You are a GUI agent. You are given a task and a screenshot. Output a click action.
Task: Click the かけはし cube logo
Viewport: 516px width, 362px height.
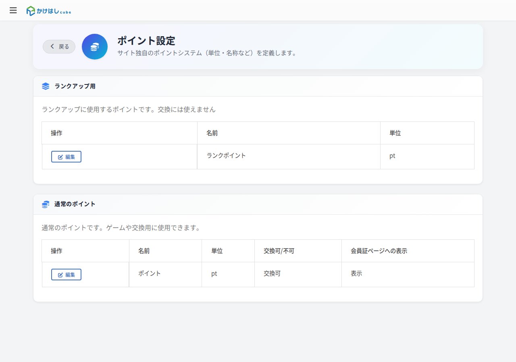tap(49, 11)
